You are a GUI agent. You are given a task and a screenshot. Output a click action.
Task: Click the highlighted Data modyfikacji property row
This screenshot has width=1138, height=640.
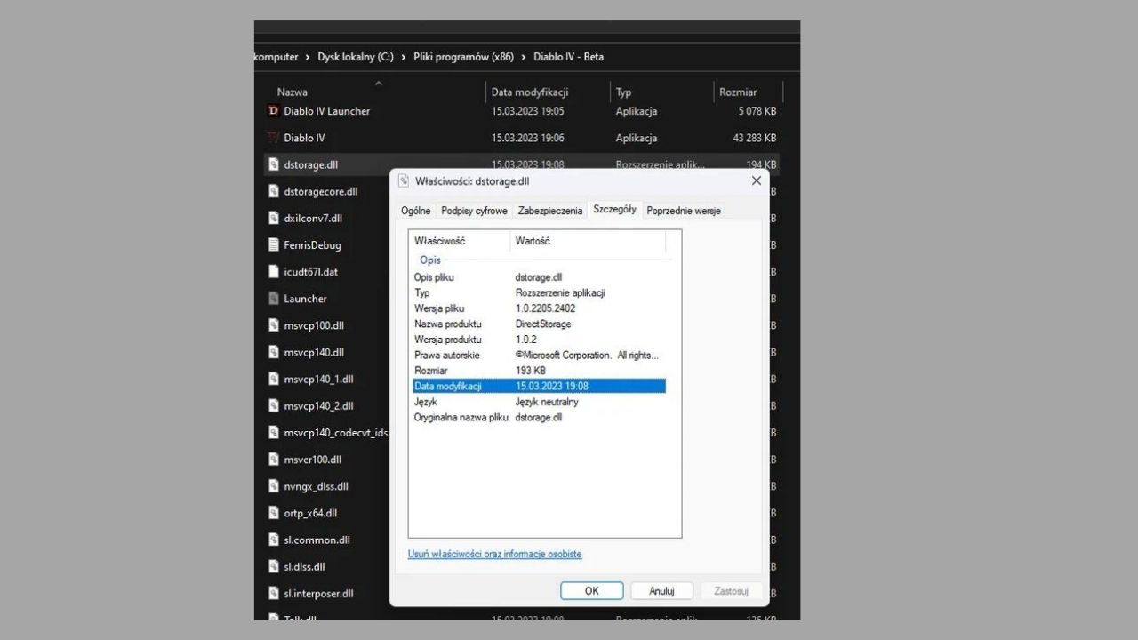click(x=539, y=386)
